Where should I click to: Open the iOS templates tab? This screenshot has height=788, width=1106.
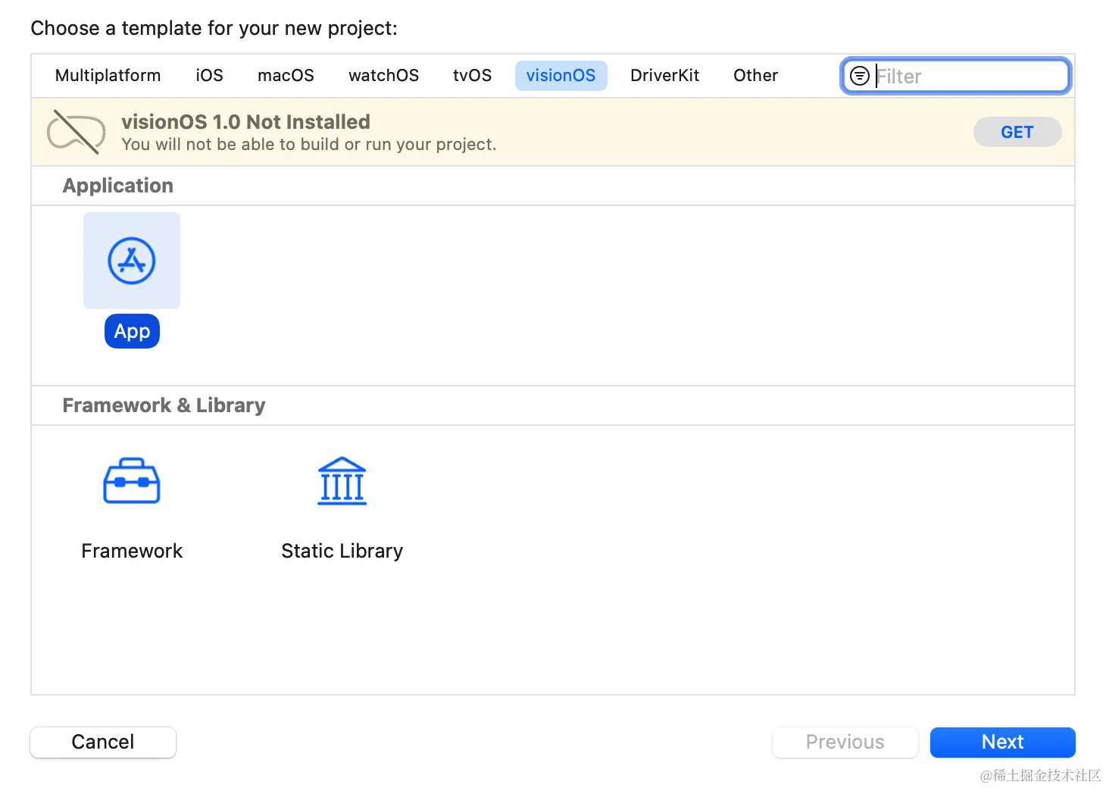click(x=209, y=76)
